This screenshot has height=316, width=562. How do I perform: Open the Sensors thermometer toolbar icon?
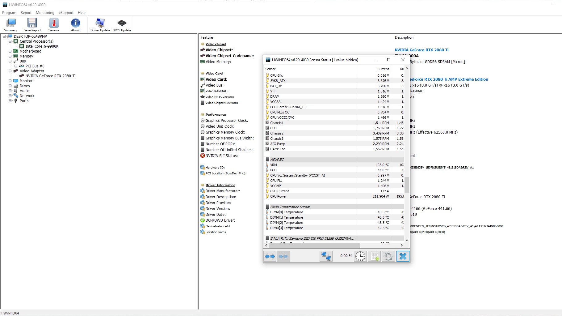pos(54,25)
